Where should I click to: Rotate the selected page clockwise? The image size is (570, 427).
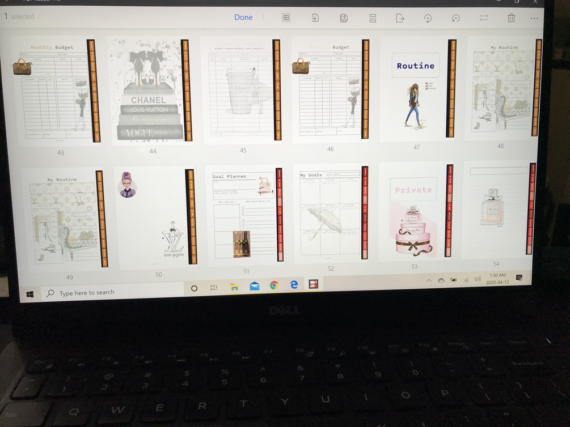pyautogui.click(x=428, y=18)
